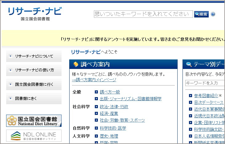Click the National Diet Library banner
Image resolution: width=225 pixels, height=144 pixels.
34,121
